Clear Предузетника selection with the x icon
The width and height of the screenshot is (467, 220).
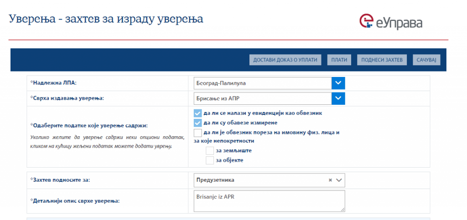click(x=330, y=180)
